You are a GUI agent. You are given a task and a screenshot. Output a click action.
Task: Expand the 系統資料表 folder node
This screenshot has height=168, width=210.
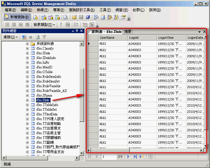tap(27, 44)
